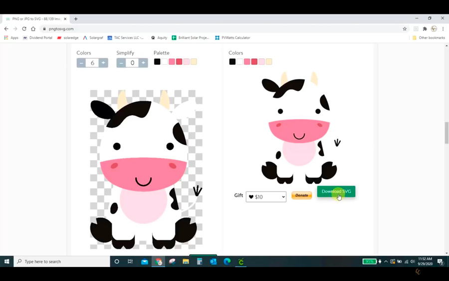This screenshot has height=281, width=449.
Task: Select the red Palette swatch
Action: 179,61
